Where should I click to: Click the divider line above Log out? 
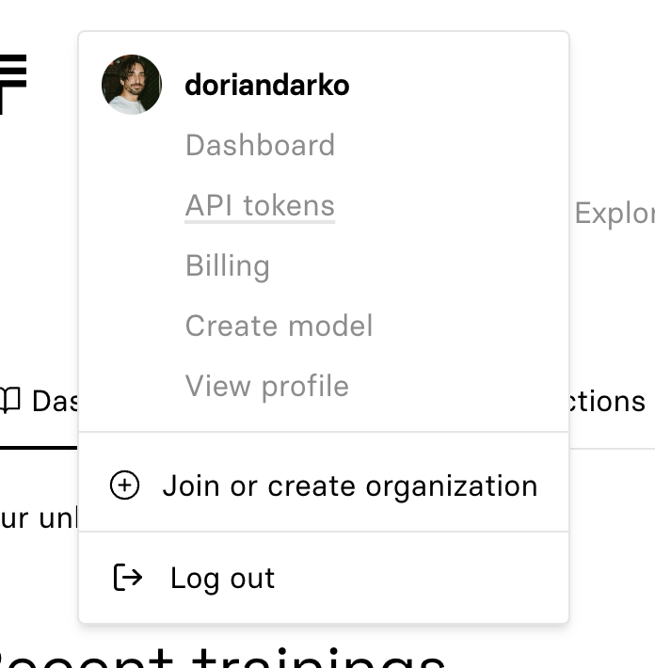[x=324, y=532]
